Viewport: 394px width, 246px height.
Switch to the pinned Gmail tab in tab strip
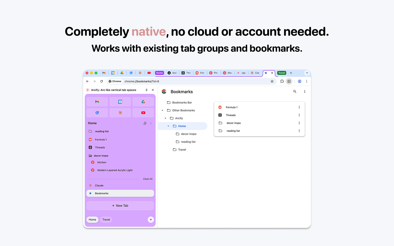point(104,73)
